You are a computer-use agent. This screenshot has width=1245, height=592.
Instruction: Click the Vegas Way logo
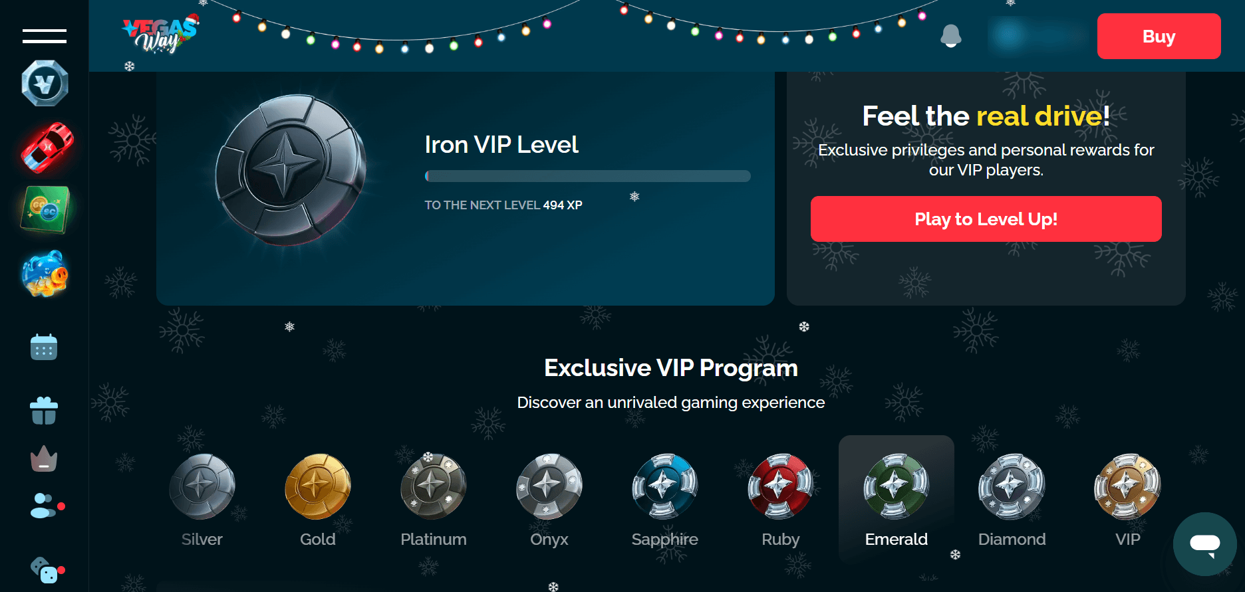pyautogui.click(x=160, y=35)
